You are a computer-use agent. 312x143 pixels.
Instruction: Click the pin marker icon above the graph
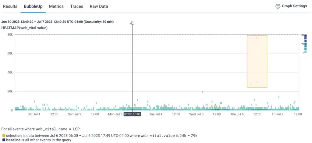pyautogui.click(x=132, y=23)
